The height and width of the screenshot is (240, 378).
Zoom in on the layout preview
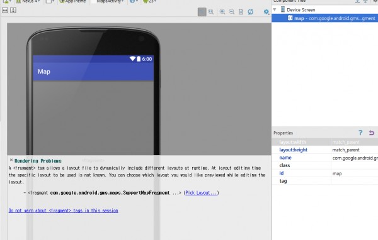point(222,12)
